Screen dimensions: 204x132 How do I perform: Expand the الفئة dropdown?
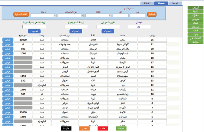coord(110,15)
